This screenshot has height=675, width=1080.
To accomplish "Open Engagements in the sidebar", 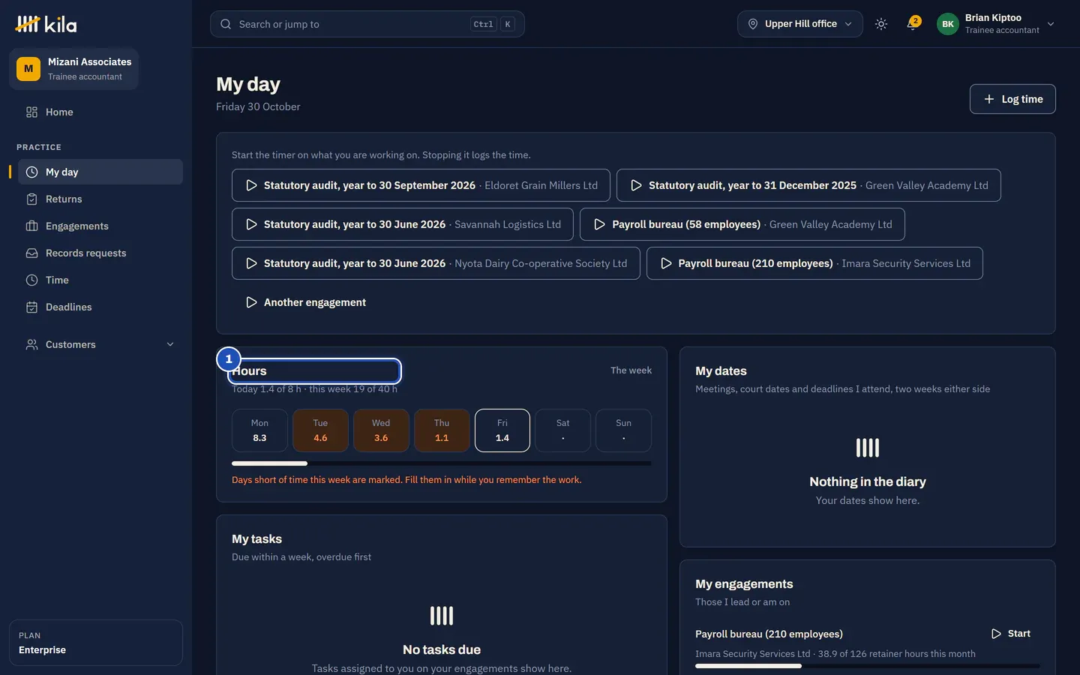I will [100, 226].
